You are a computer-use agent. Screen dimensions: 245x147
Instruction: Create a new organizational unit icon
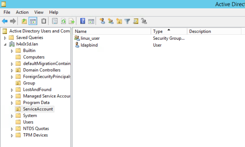(119, 21)
